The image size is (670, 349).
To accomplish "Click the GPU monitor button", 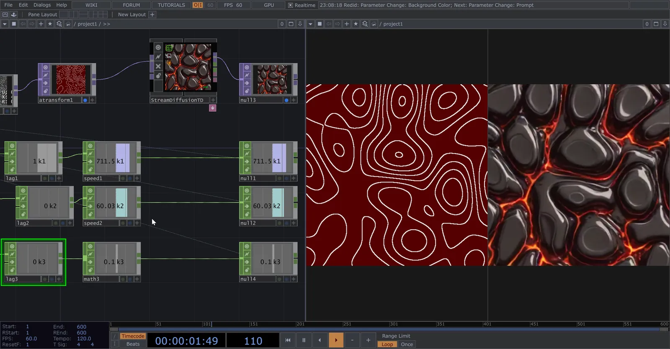I will pyautogui.click(x=269, y=5).
